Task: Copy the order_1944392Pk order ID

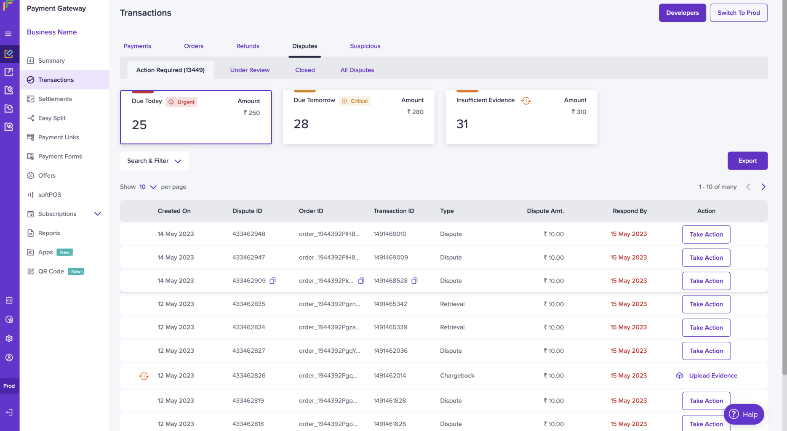Action: coord(361,281)
